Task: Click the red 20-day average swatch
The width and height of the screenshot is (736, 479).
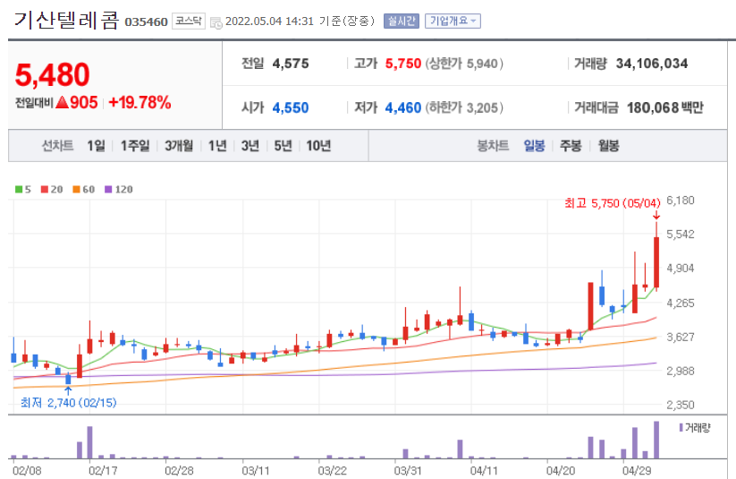Action: [x=45, y=190]
